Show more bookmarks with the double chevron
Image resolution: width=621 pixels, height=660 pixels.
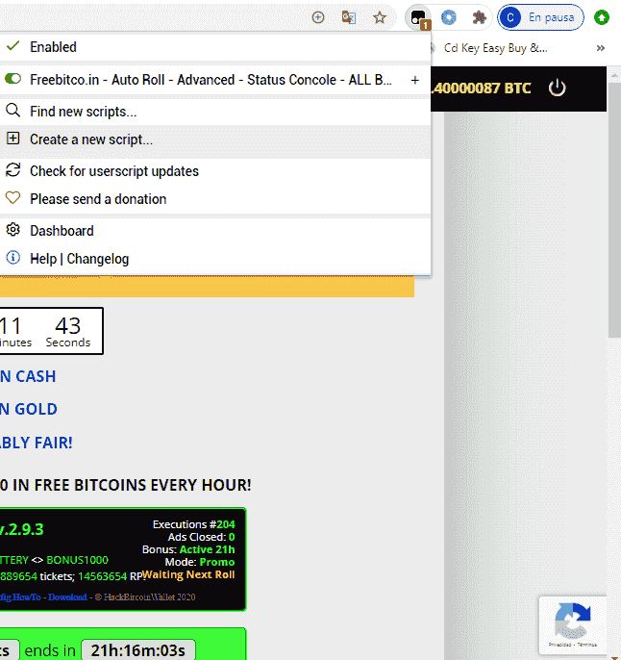coord(601,48)
